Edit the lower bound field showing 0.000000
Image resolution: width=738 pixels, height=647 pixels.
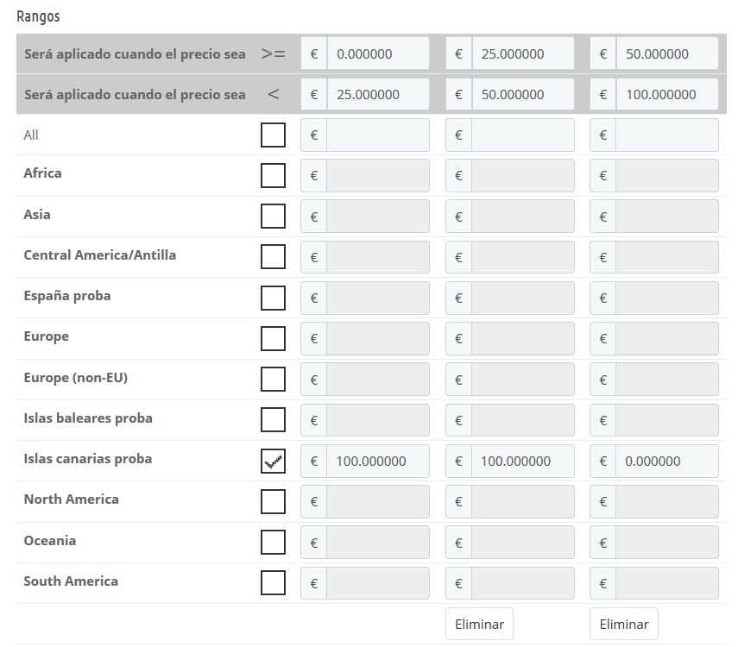pos(377,53)
